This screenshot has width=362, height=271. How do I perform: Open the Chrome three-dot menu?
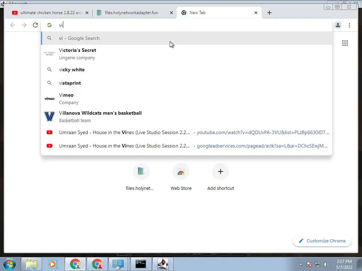pos(349,25)
